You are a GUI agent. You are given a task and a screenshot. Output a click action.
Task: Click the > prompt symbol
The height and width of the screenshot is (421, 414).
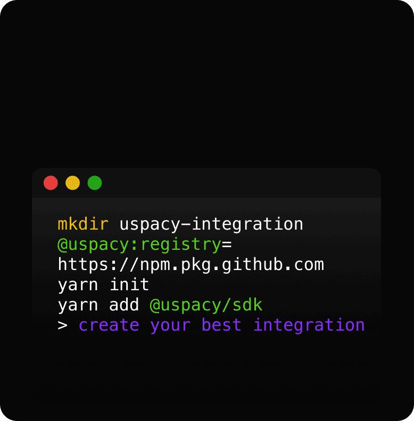62,325
